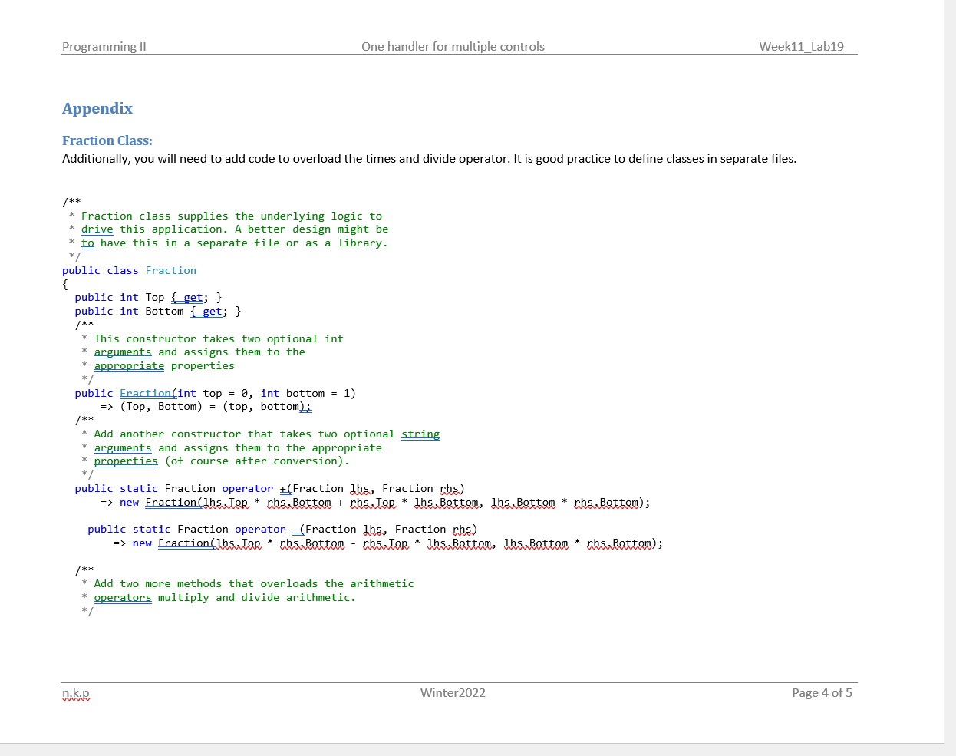
Task: Click the underlined word 'appropriate' in comment
Action: click(x=129, y=365)
